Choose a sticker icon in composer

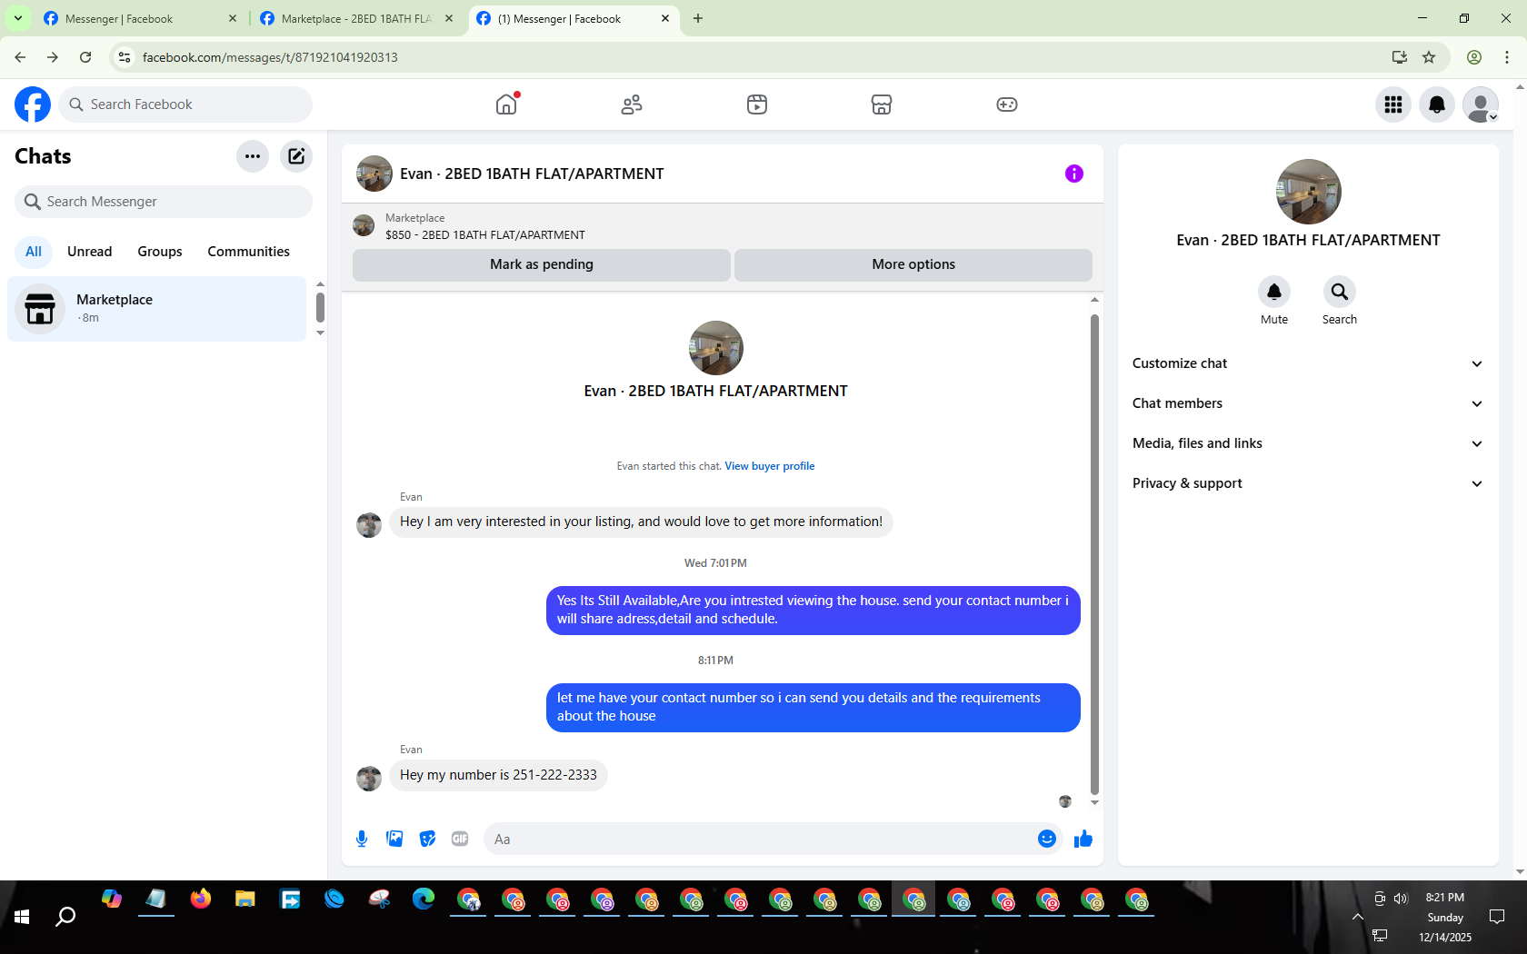point(427,839)
